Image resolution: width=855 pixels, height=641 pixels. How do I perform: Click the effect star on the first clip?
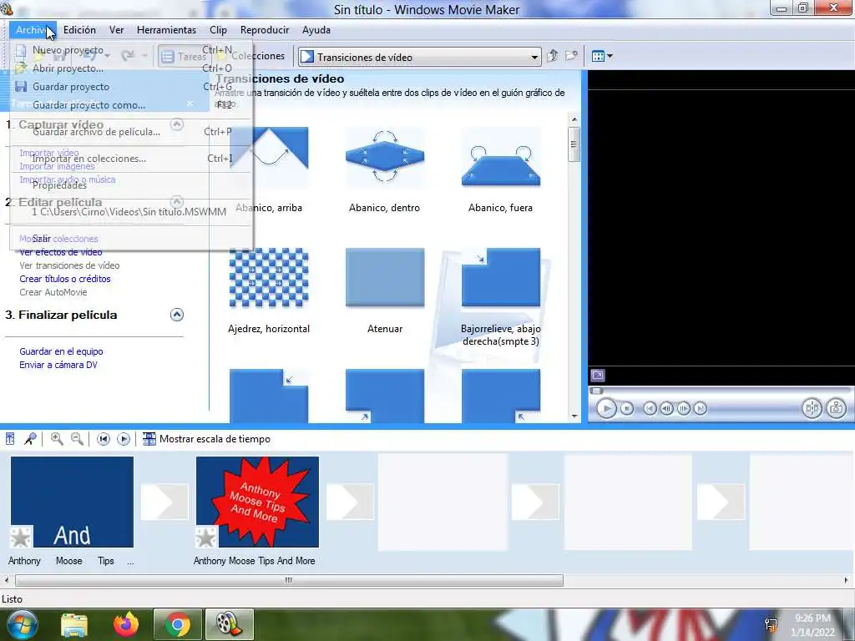tap(21, 537)
